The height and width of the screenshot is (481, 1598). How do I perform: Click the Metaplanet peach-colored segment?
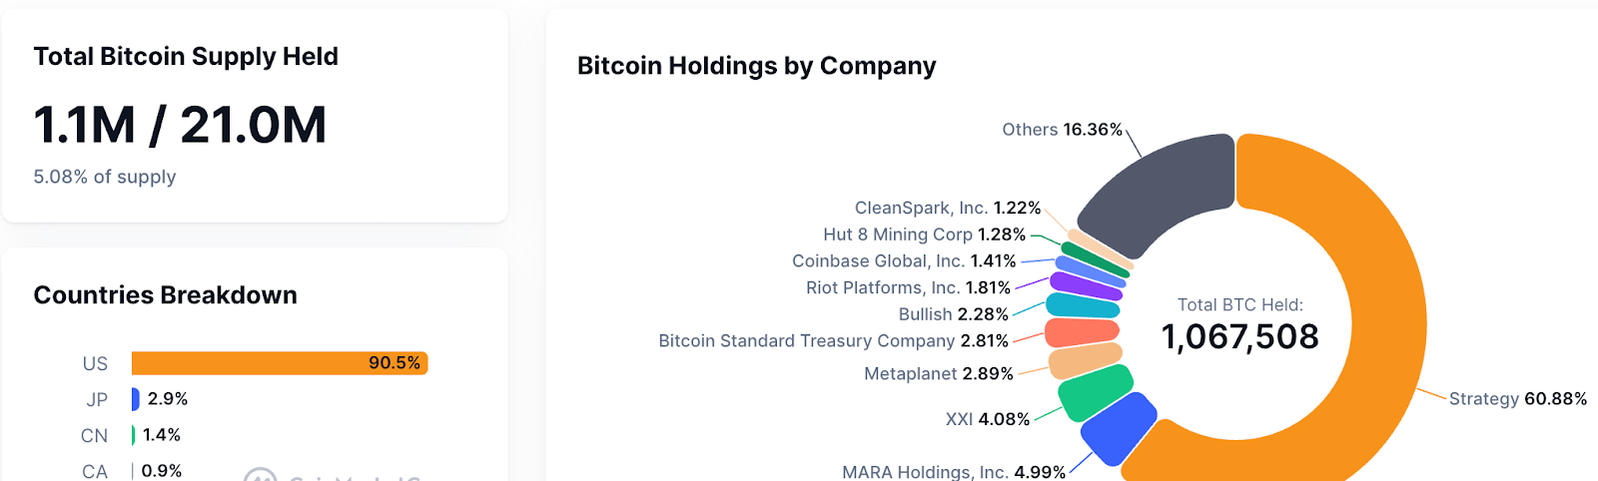pos(1086,360)
